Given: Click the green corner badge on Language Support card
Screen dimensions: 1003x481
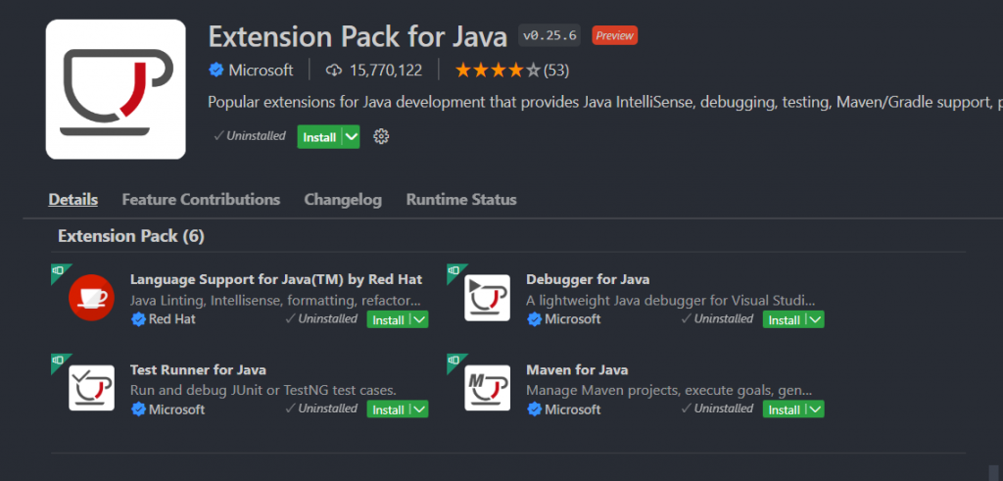Looking at the screenshot, I should click(x=58, y=271).
